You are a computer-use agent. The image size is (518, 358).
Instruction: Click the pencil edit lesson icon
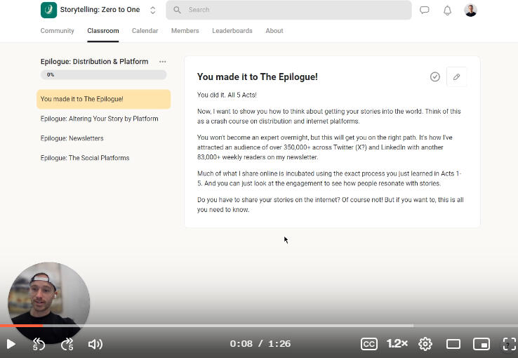pos(456,77)
